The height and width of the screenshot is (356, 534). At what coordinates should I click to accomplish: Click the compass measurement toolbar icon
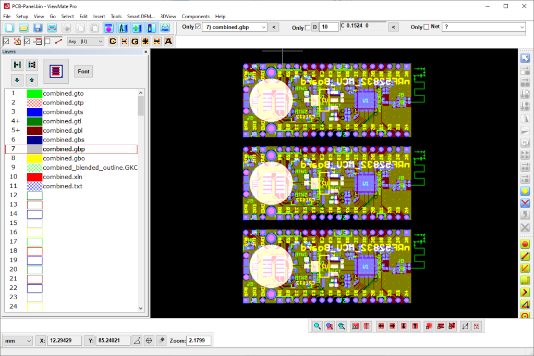click(x=123, y=28)
